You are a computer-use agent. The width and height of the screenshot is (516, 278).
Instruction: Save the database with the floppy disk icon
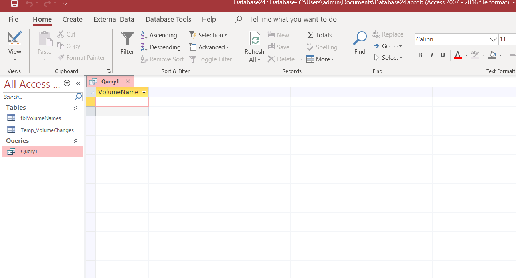point(14,4)
